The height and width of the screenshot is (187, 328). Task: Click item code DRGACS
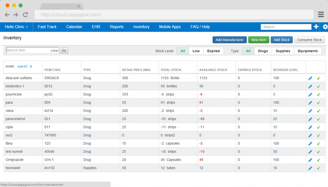[x=52, y=78]
